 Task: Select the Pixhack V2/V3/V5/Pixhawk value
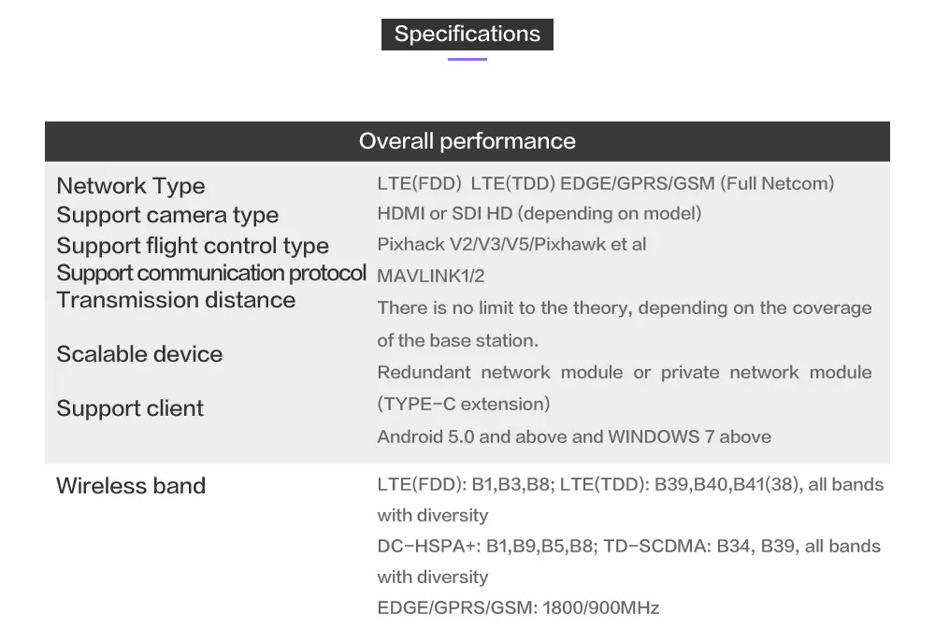(x=511, y=244)
